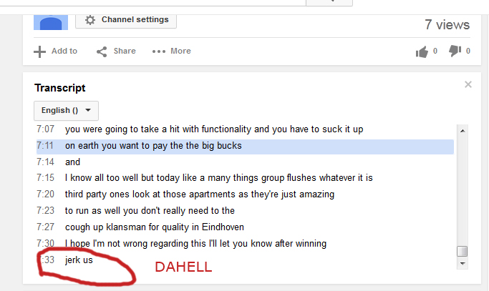This screenshot has width=489, height=291.
Task: Click the transcript scrollbar thumb
Action: coord(463,251)
